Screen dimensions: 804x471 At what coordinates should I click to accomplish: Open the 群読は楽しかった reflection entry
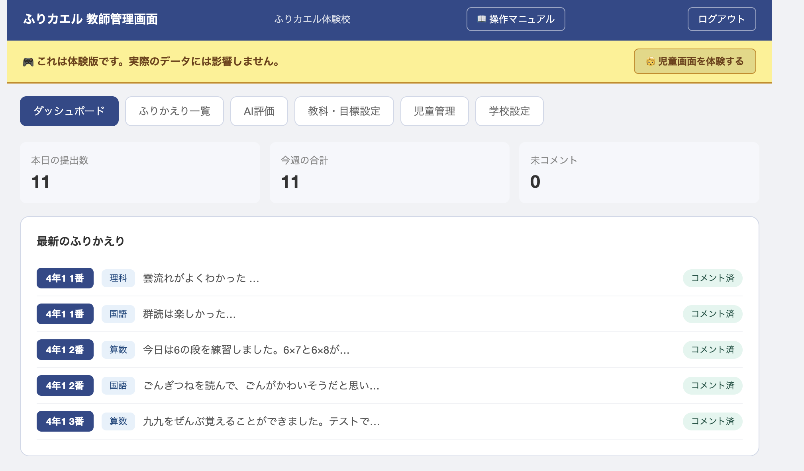[x=189, y=314]
